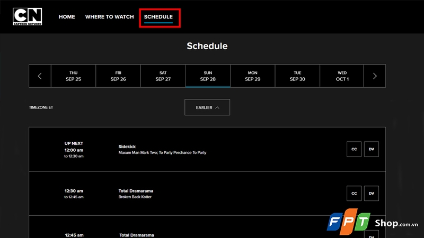Select the FRI SEP 26 date tab
424x238 pixels.
coord(118,76)
